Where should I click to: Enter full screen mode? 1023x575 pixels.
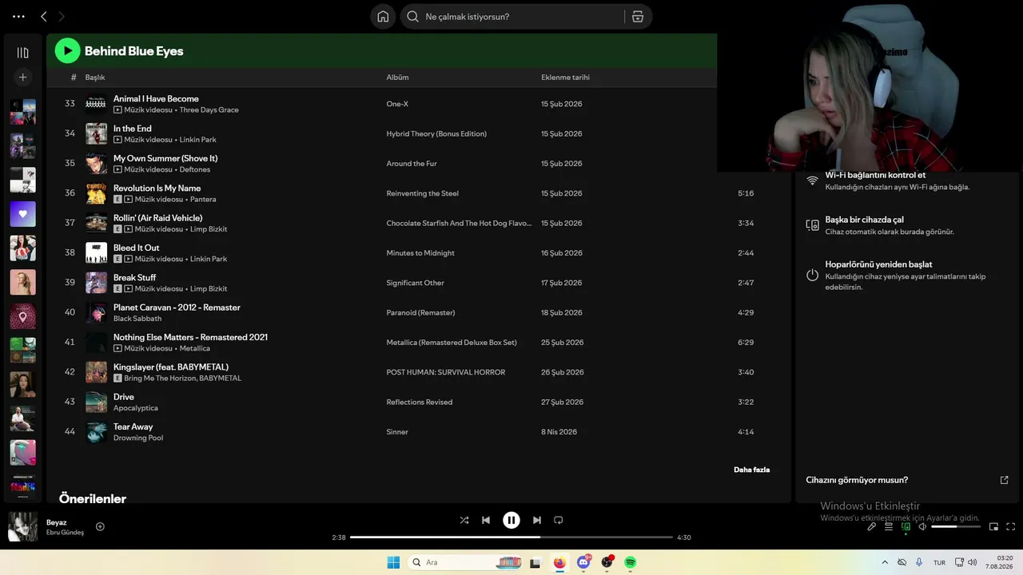[x=1011, y=526]
